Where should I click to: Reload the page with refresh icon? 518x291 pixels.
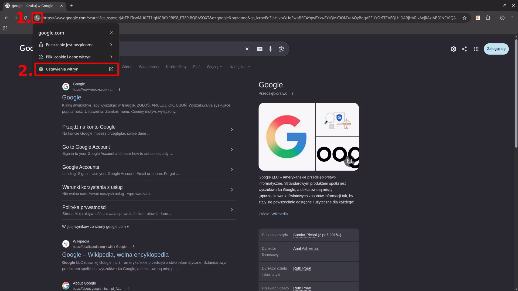pyautogui.click(x=26, y=18)
